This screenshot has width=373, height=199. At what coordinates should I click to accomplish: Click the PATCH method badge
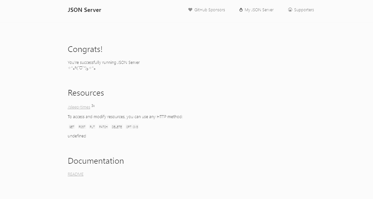pos(103,127)
